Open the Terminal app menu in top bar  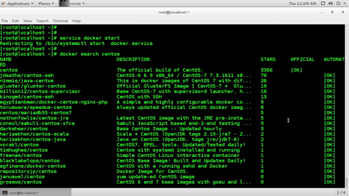74,4
